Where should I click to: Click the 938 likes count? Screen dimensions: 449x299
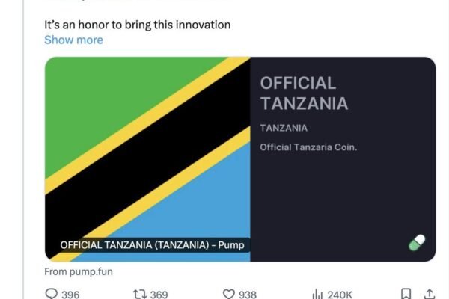[248, 295]
